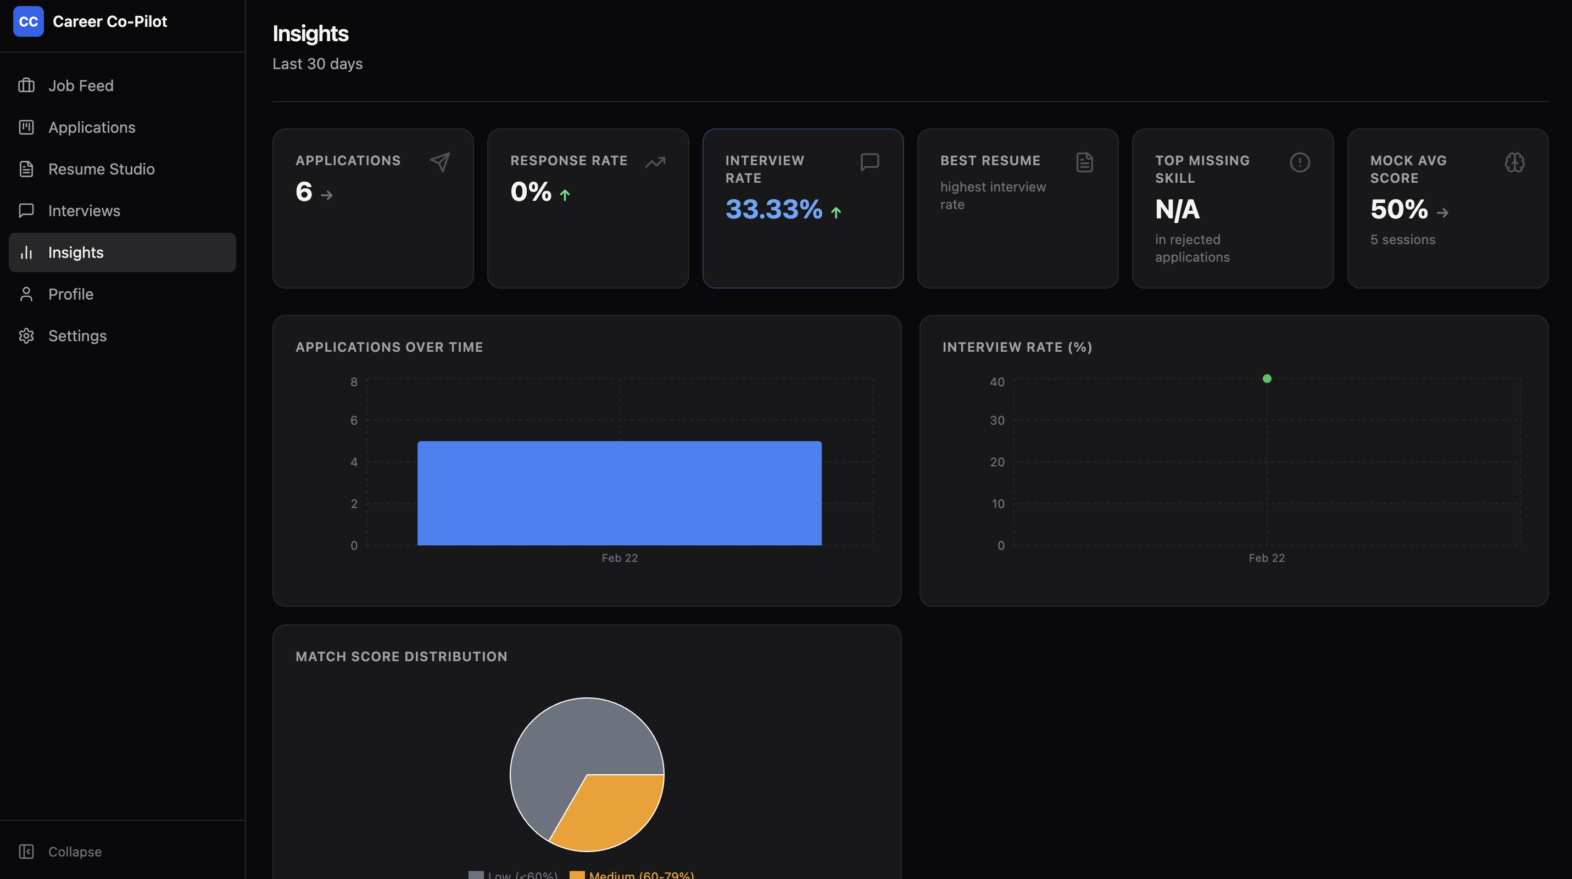
Task: Click the gear icon beside Settings
Action: [26, 336]
